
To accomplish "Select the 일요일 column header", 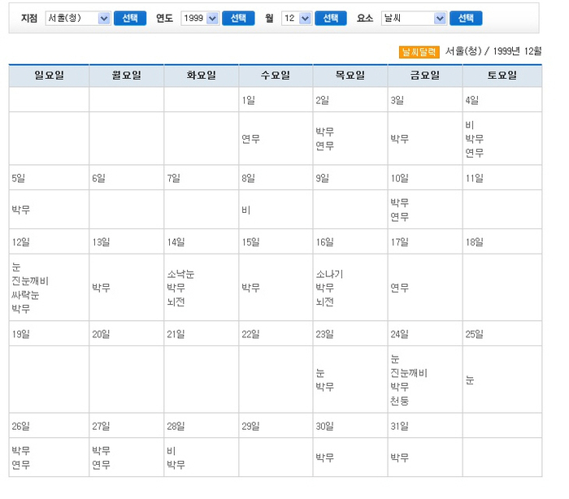I will click(49, 76).
